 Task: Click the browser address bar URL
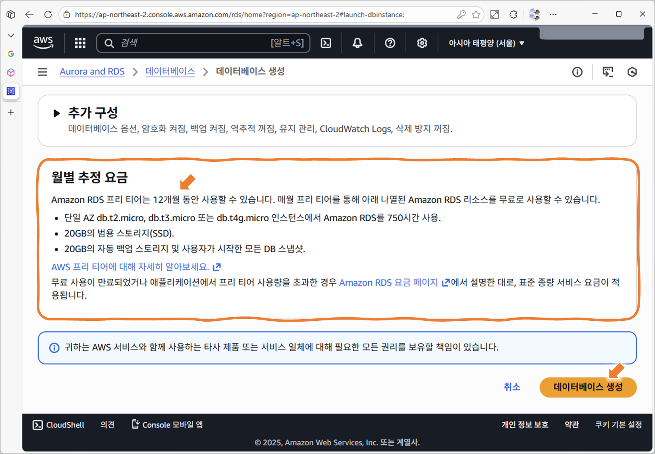(239, 15)
